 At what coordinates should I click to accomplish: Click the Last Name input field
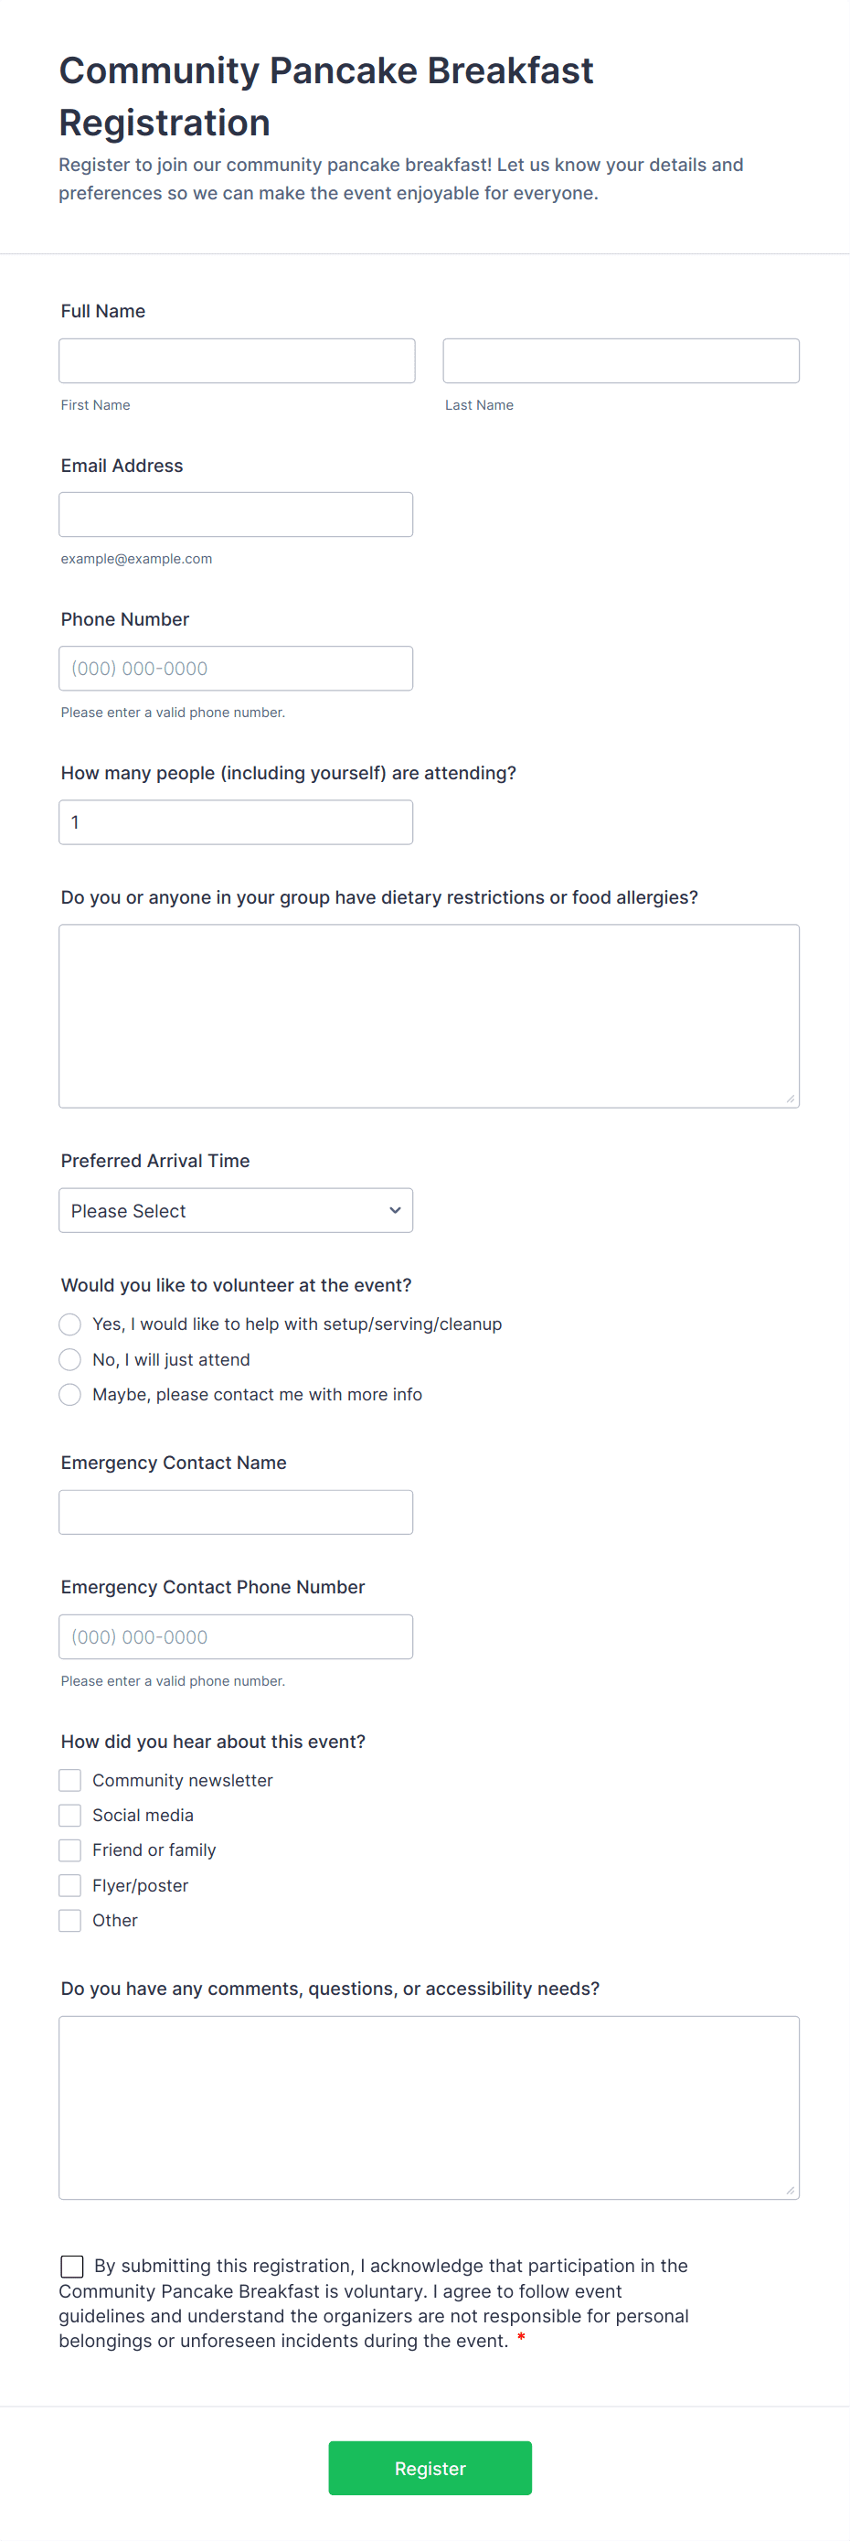(x=621, y=361)
